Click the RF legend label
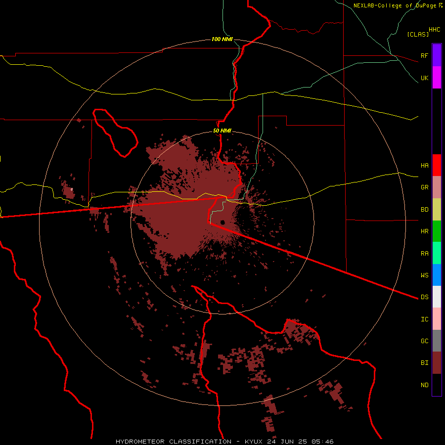 (425, 55)
